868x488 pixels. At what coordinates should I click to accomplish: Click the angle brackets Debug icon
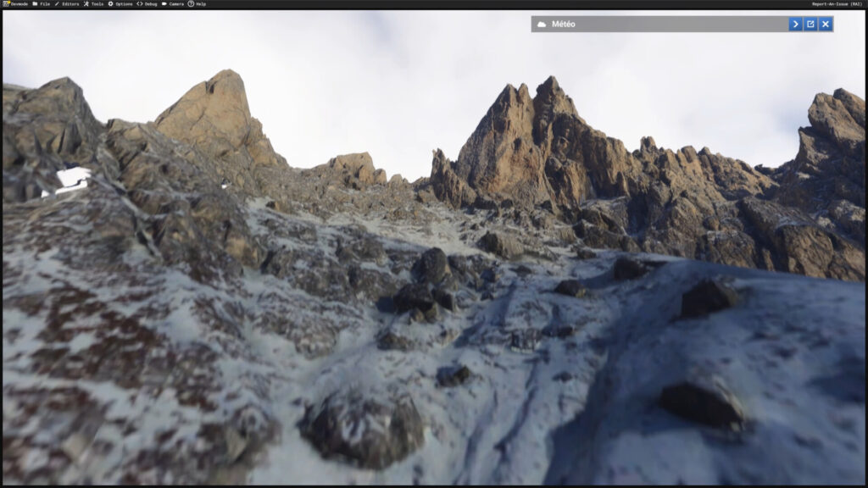pyautogui.click(x=140, y=4)
